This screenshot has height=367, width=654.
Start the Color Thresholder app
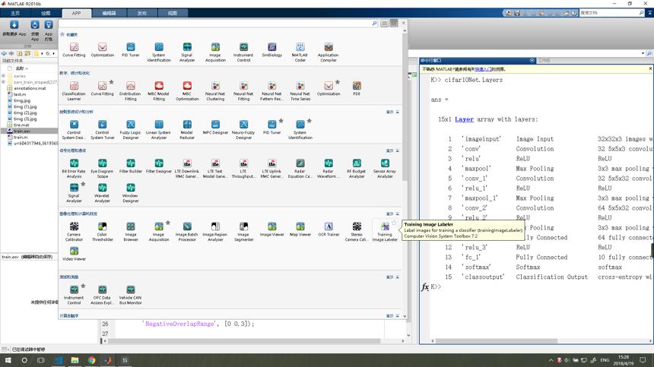(x=102, y=231)
